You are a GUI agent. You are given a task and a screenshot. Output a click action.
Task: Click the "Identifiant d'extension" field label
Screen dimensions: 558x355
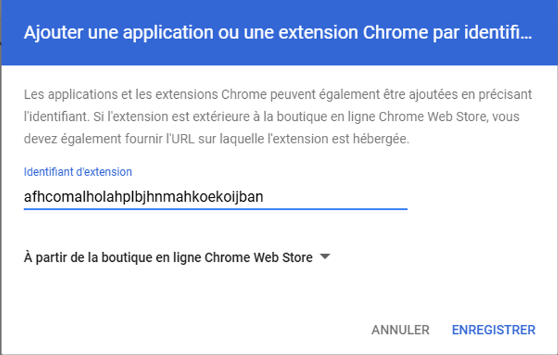click(x=78, y=172)
